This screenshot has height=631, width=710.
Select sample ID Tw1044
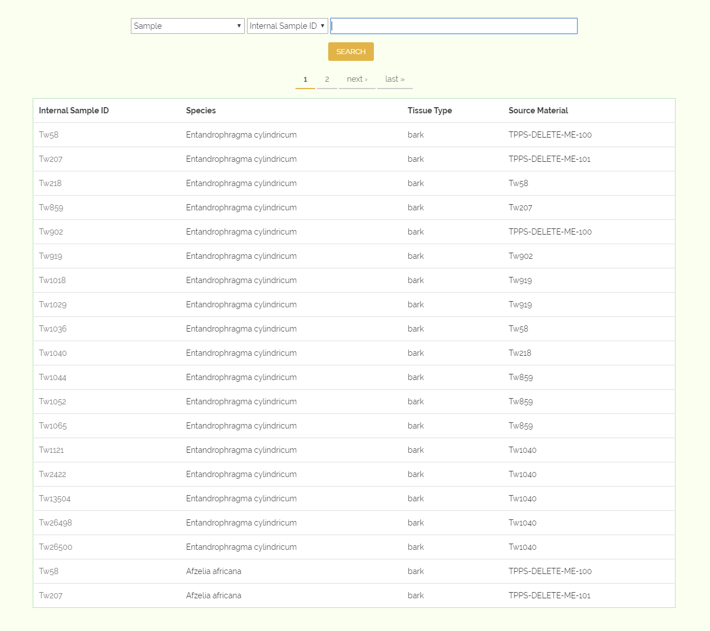(x=52, y=377)
